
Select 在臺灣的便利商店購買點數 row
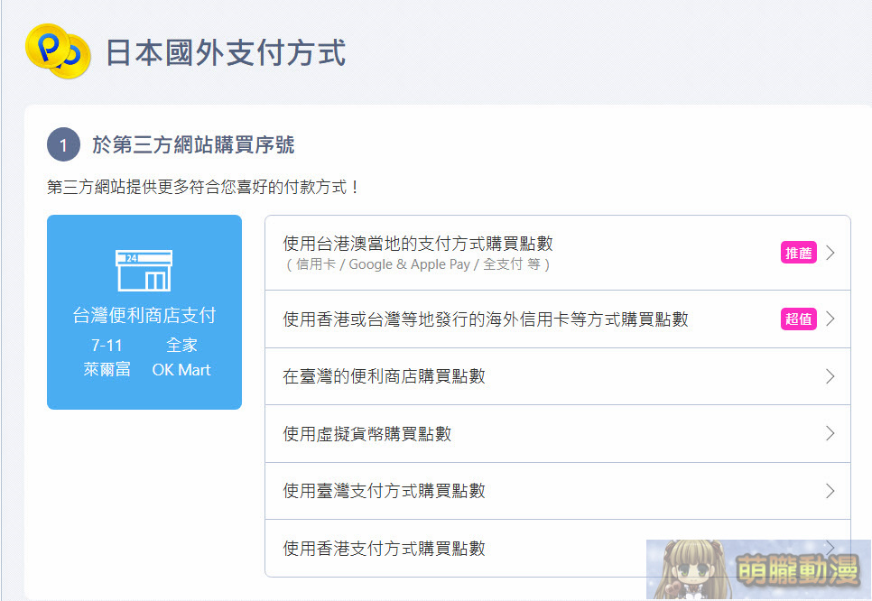tap(384, 376)
